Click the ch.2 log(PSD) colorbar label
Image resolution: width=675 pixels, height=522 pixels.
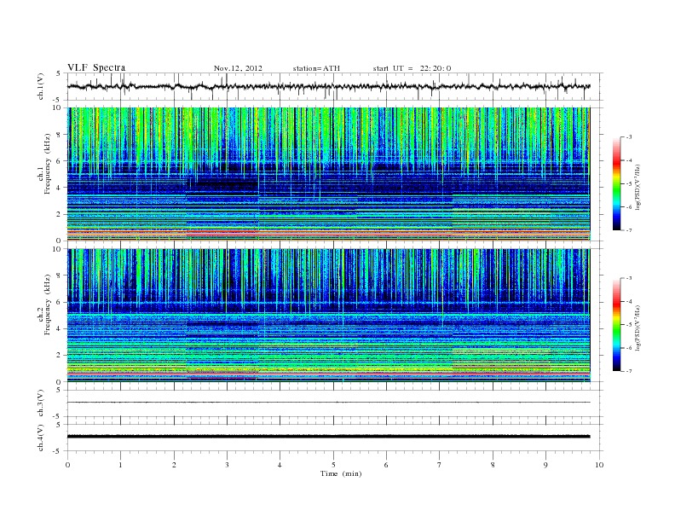(x=637, y=328)
